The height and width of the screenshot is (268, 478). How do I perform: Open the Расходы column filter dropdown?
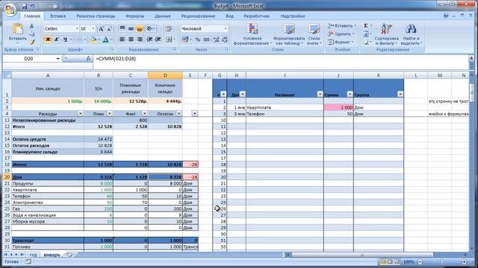click(81, 114)
